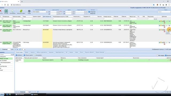
Task: Open a new browser tab
Action: [22, 2]
